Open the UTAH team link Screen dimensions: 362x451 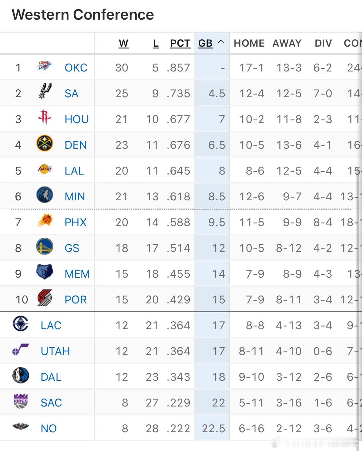pyautogui.click(x=55, y=351)
